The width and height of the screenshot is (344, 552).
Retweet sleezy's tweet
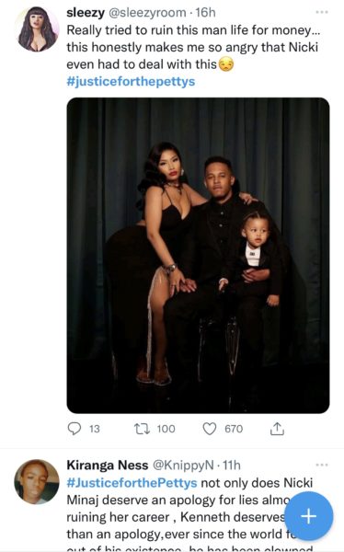coord(143,429)
